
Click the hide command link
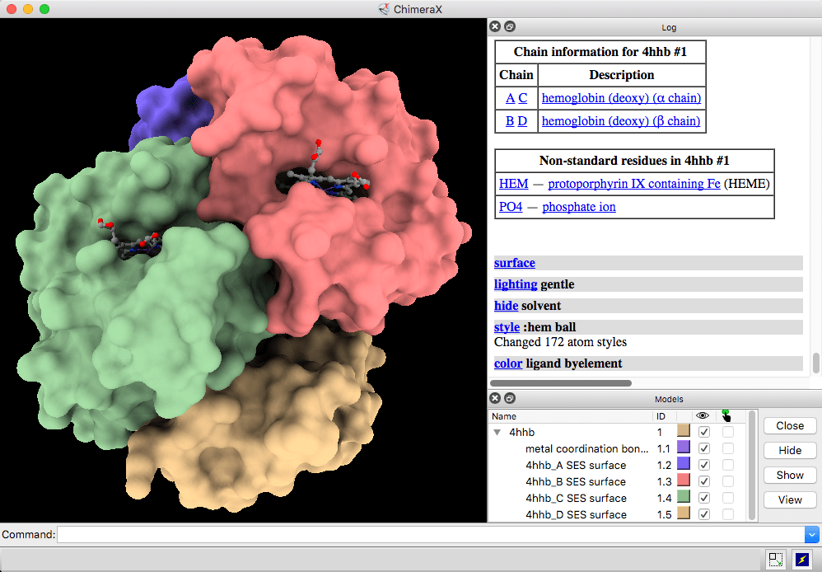(506, 306)
